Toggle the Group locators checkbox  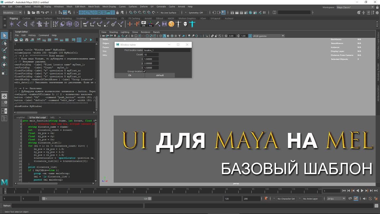144,71
